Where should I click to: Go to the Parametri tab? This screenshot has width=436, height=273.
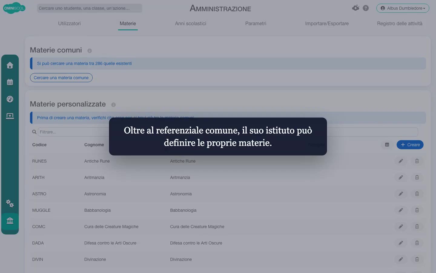coord(256,23)
